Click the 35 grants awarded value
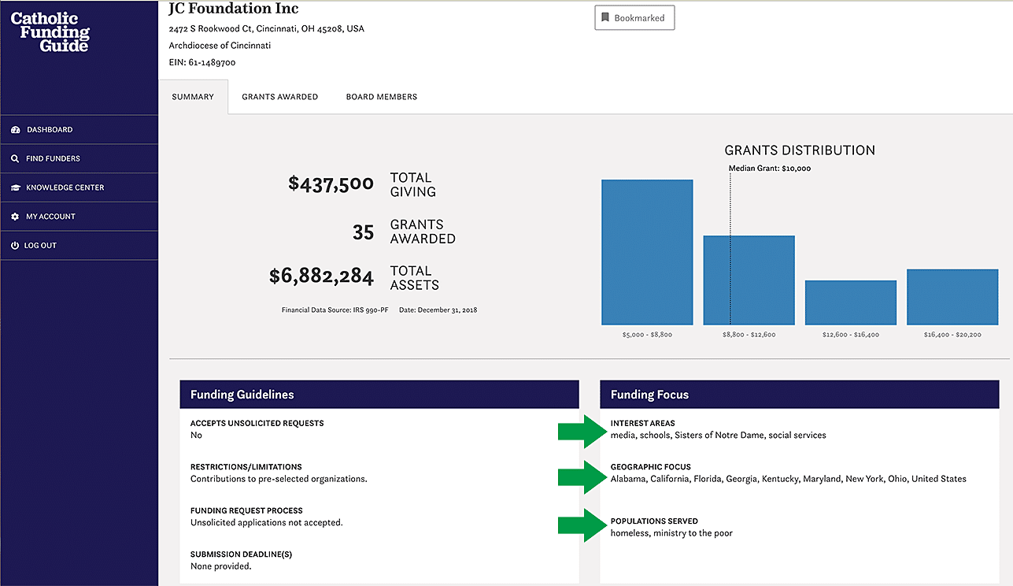 coord(363,232)
